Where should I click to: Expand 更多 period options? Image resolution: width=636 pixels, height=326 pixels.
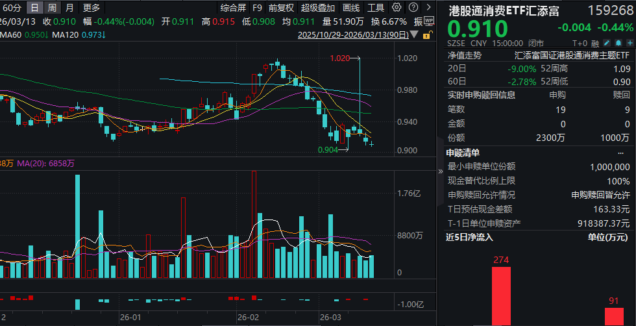pyautogui.click(x=92, y=8)
